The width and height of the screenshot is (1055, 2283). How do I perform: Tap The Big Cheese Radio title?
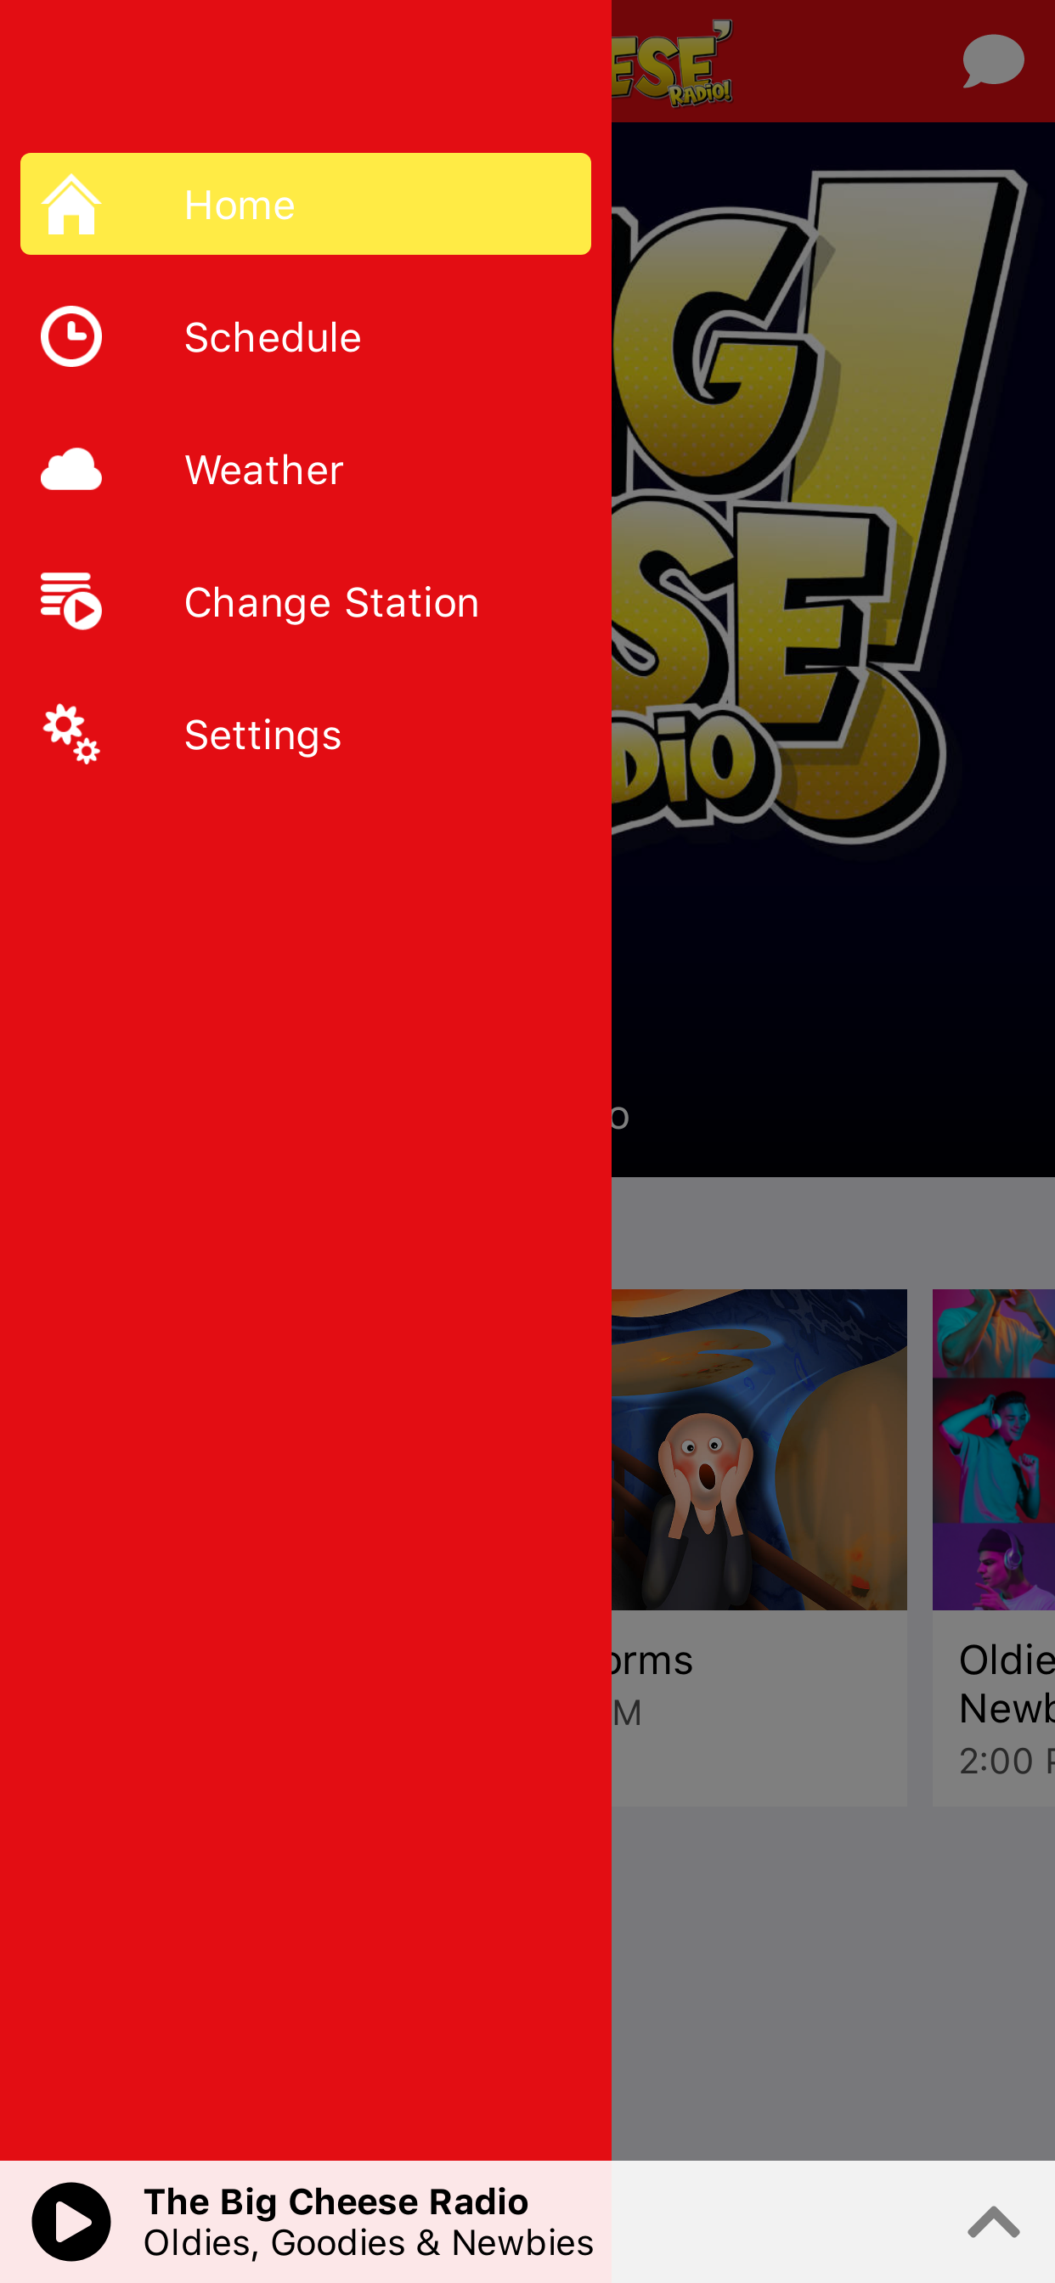tap(336, 2201)
